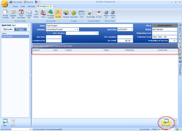The image size is (182, 131).
Task: Open Products Involved section
Action: pyautogui.click(x=51, y=14)
